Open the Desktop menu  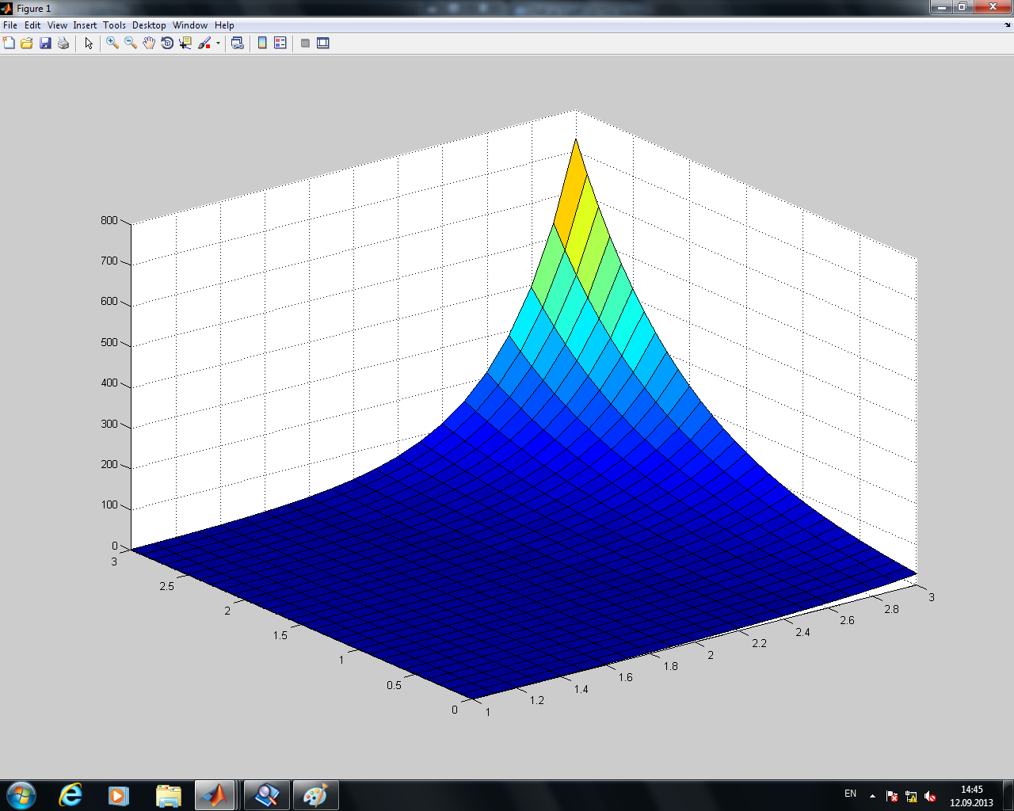point(149,25)
